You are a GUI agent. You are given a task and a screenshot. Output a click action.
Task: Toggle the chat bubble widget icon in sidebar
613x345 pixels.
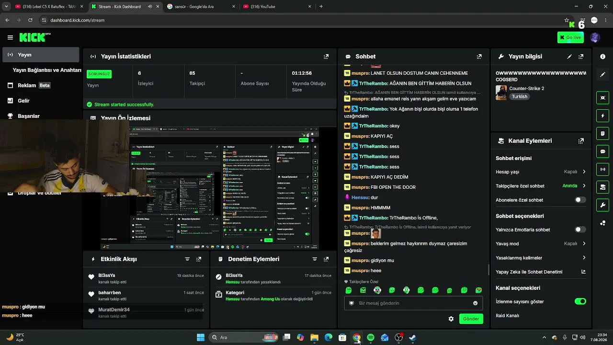(x=602, y=151)
